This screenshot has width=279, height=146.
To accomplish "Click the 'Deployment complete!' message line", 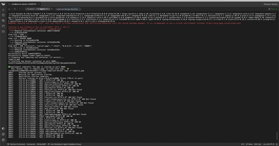I will coord(37,67).
